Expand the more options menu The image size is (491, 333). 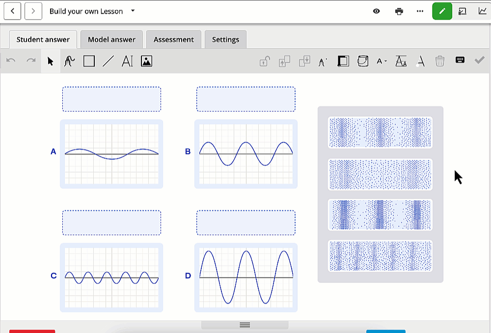click(x=420, y=11)
